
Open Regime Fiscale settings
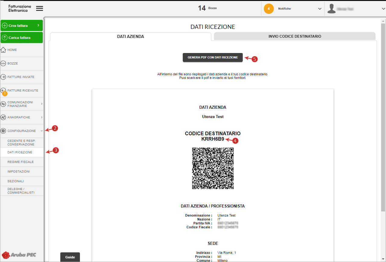[22, 162]
